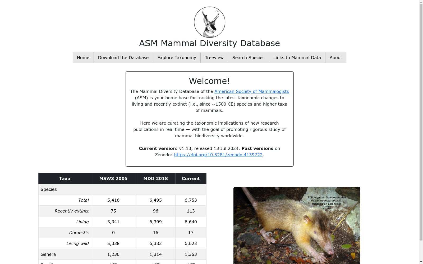Click the MDD recently extinct value 96

(155, 211)
